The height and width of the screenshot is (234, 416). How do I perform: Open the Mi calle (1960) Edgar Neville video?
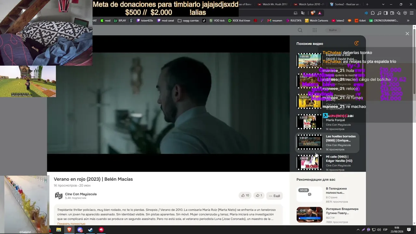point(339,159)
